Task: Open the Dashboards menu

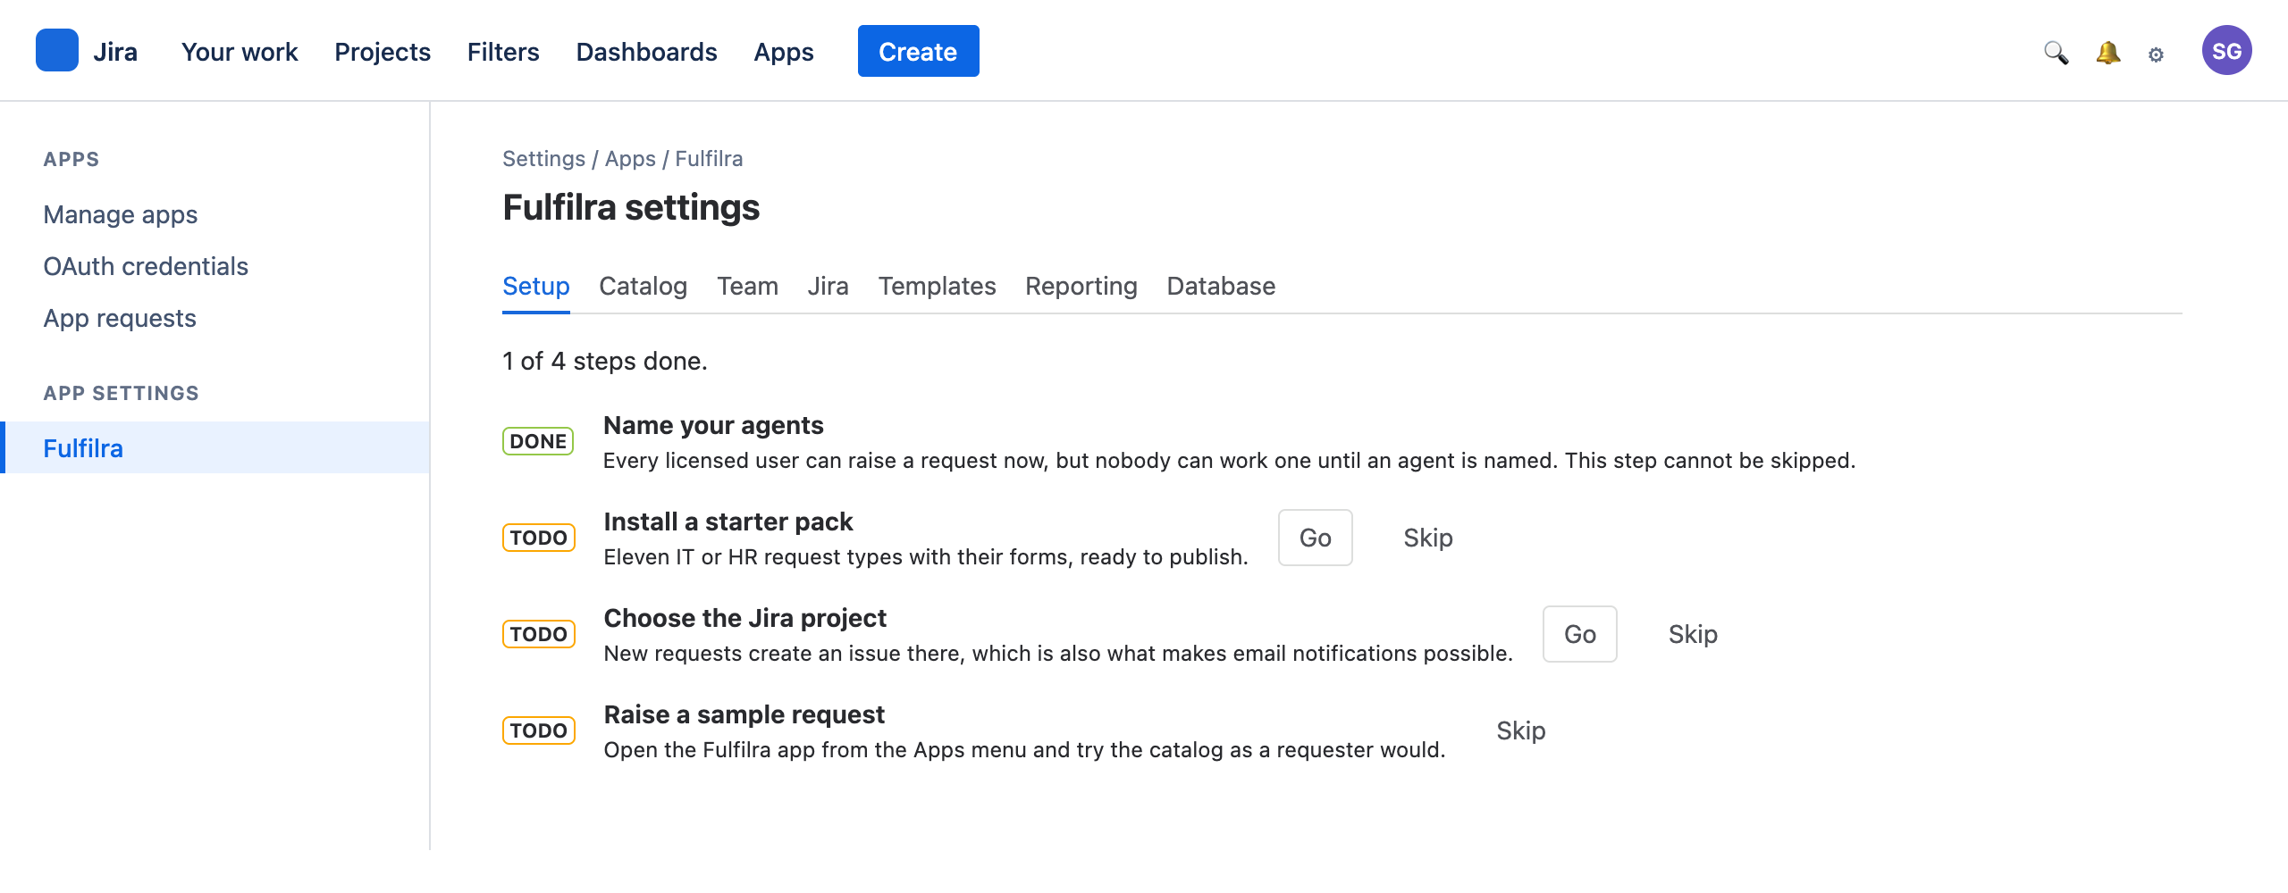Action: point(646,52)
